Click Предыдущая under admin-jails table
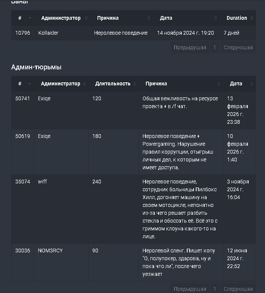265x293 pixels. (190, 289)
